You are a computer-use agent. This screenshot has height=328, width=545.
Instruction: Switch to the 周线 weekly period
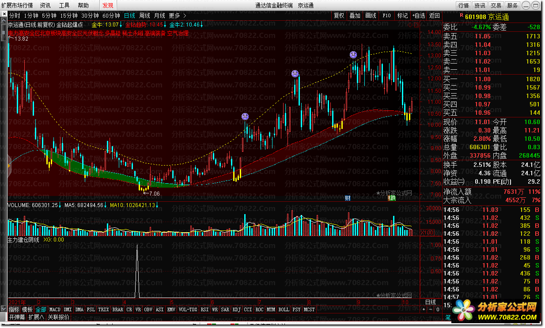[145, 15]
